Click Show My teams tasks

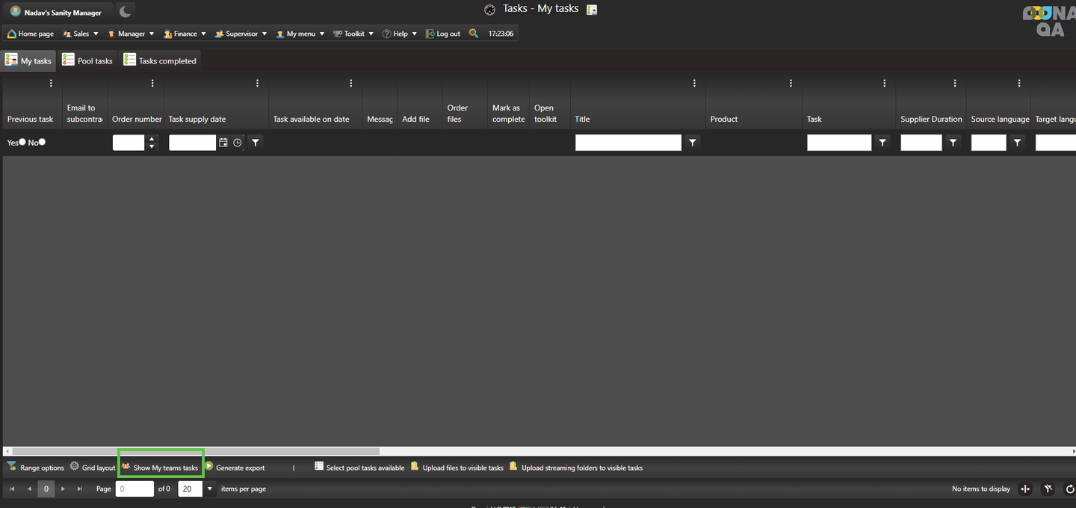point(161,468)
